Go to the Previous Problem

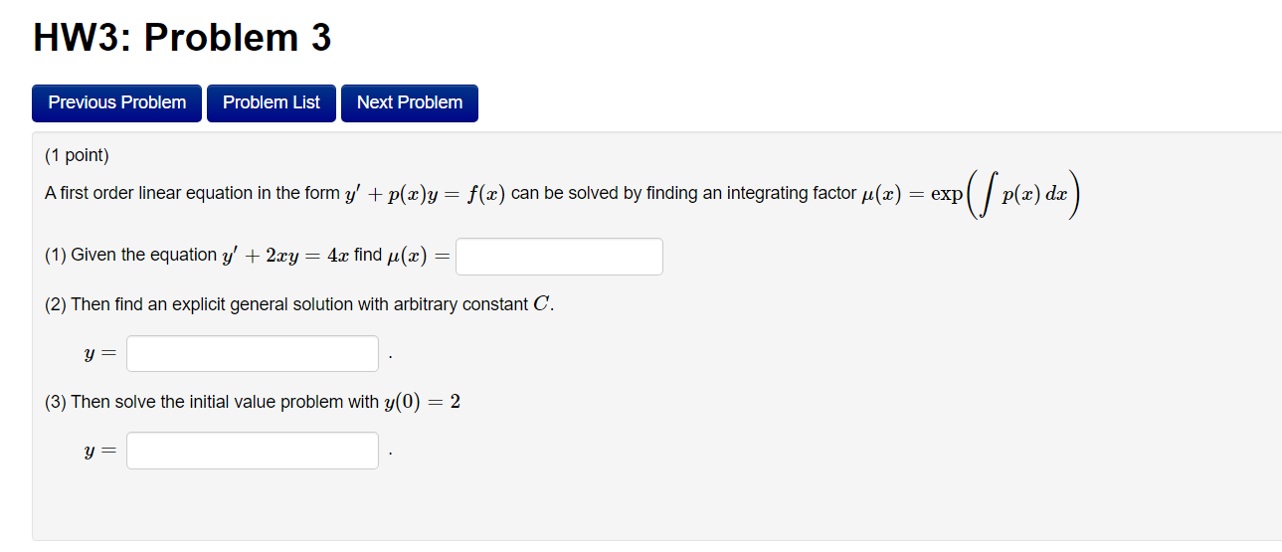tap(116, 103)
